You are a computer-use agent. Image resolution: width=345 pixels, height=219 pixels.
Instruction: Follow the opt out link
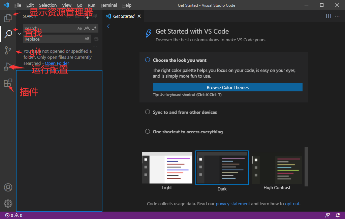point(292,204)
